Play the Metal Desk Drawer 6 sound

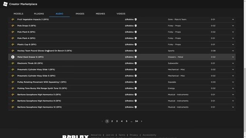(x=13, y=57)
